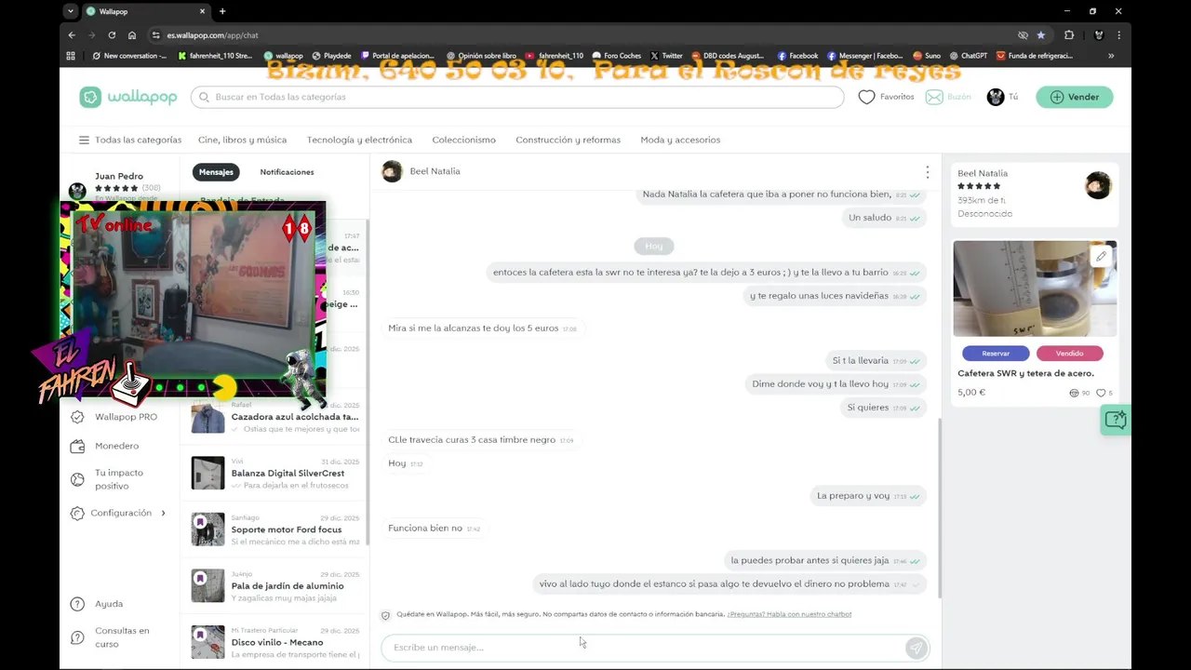1191x670 pixels.
Task: Open ¿Preguntas? Habla con nuestro chatbot link
Action: 789,614
